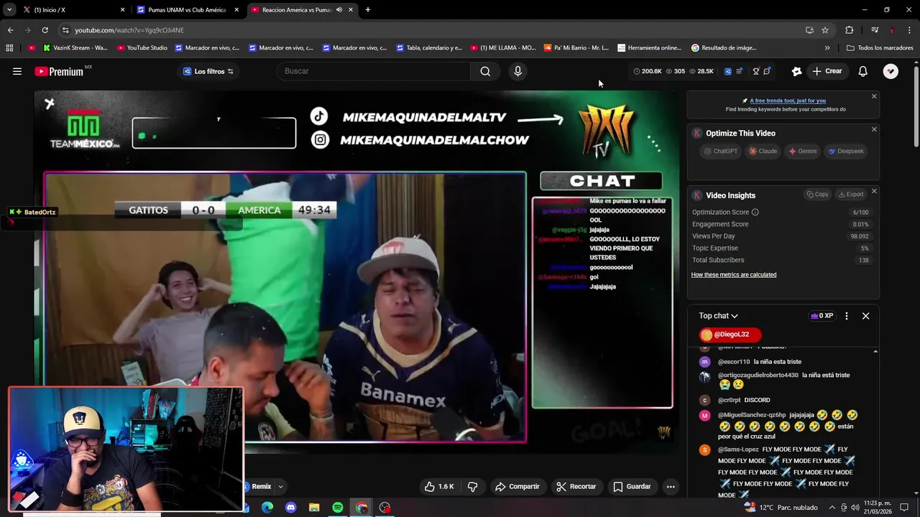Open the pinned @DiegoL32 chip
Viewport: 920px width, 517px height.
[730, 335]
